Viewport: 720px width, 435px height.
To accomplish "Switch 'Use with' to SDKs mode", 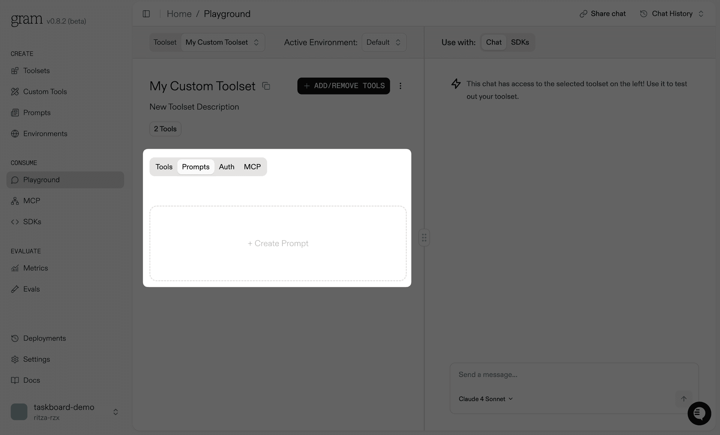I will [520, 42].
